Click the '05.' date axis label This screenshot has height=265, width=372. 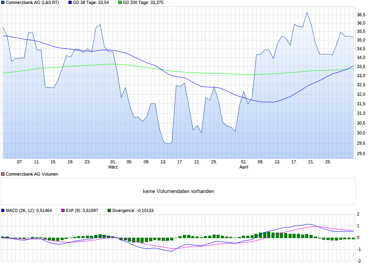tap(129, 162)
